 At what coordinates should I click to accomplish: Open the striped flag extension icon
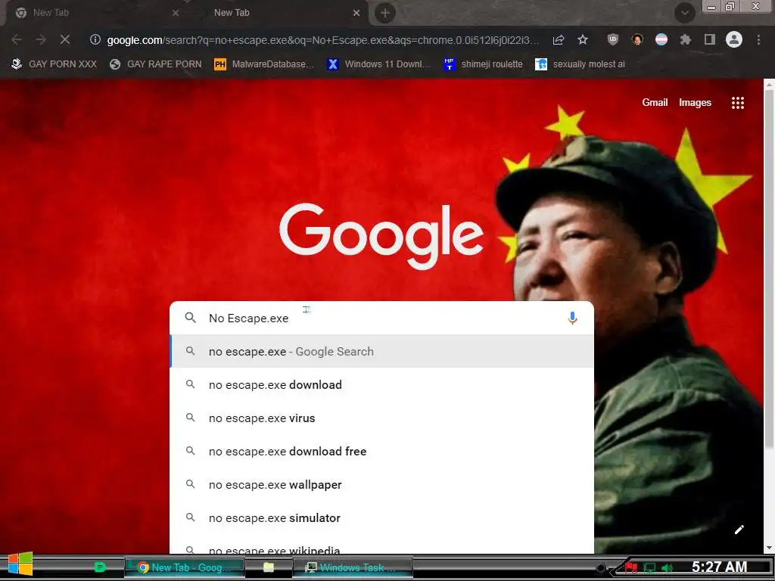point(661,39)
